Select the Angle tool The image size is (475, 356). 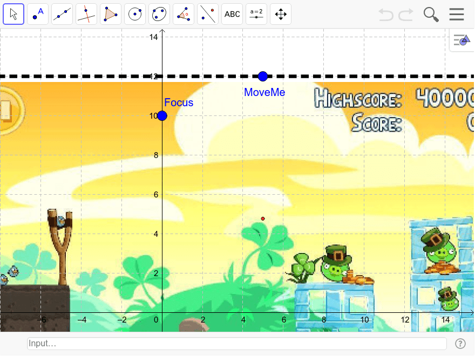coord(184,14)
